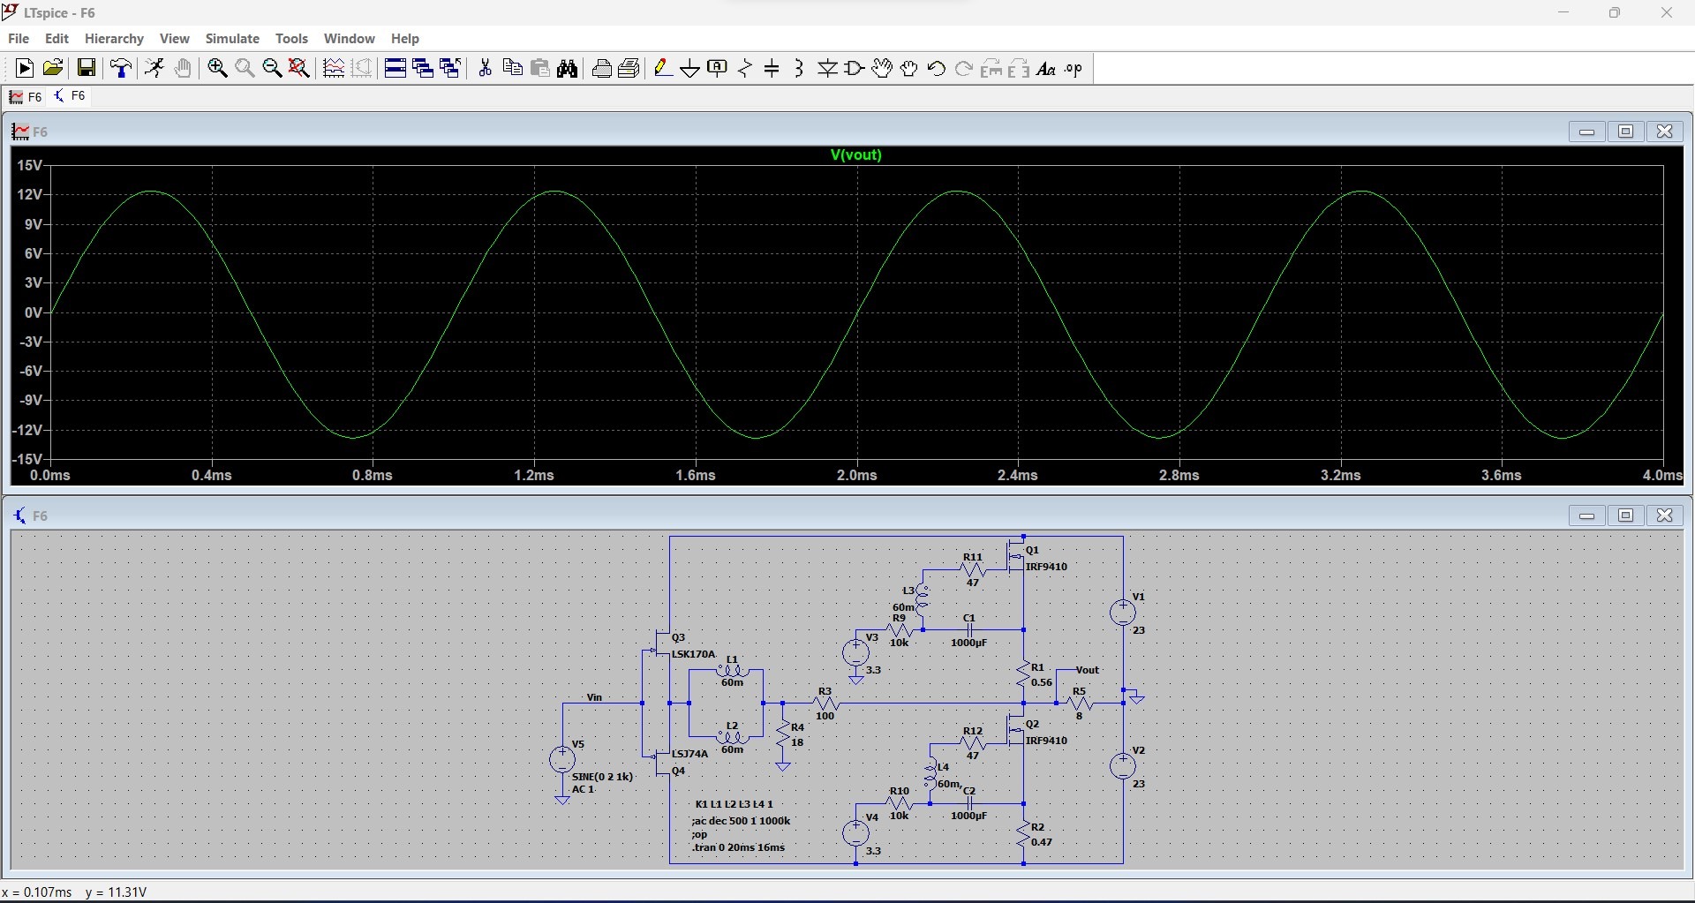Save the schematic with the floppy icon
1695x903 pixels.
pyautogui.click(x=86, y=69)
